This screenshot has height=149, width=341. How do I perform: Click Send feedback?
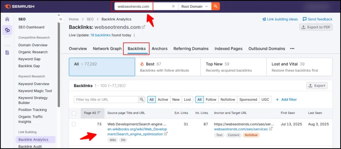tap(317, 19)
